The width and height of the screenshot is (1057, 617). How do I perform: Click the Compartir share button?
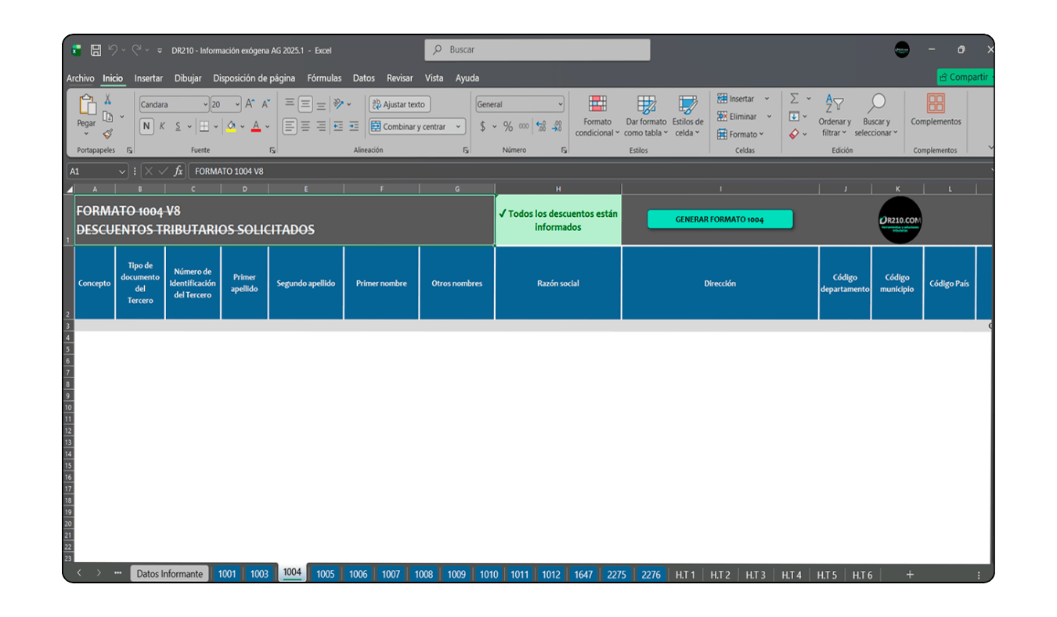966,78
